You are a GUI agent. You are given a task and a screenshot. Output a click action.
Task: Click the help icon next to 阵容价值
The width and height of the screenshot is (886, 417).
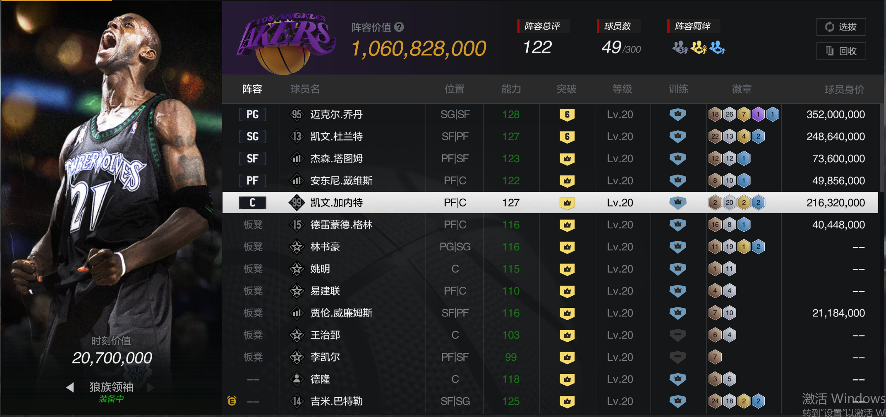tap(399, 27)
